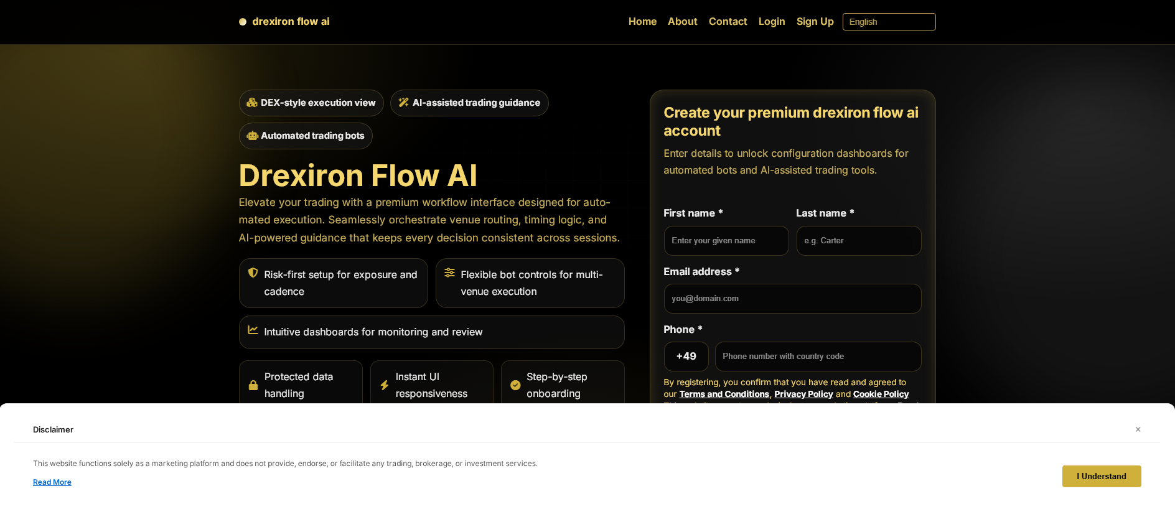This screenshot has width=1175, height=509.
Task: Open Sign Up in the top navigation
Action: (x=815, y=22)
